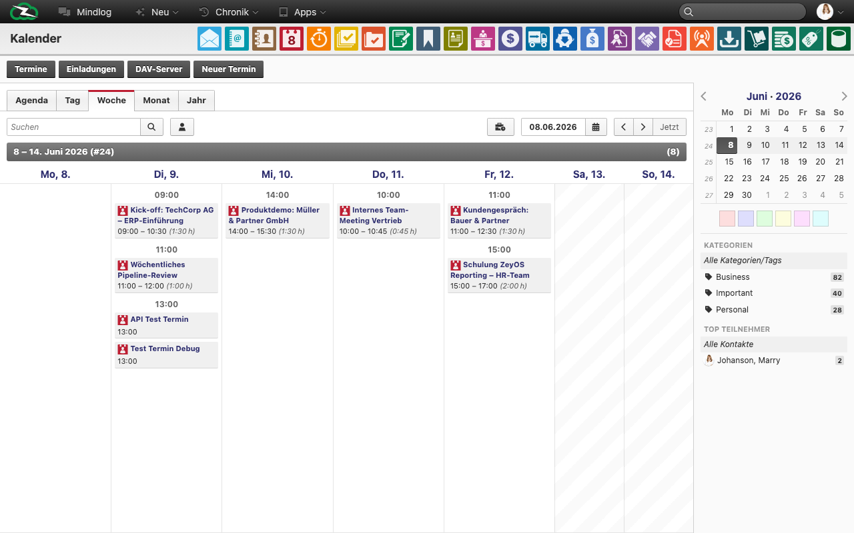Open the green database cylinder icon
Screen dimensions: 854x533
839,39
